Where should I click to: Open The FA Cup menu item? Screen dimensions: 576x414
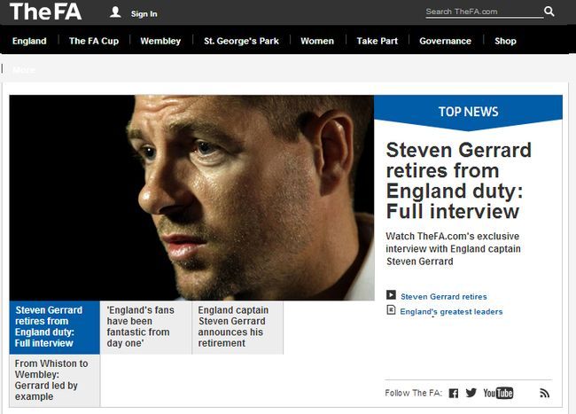click(x=94, y=41)
